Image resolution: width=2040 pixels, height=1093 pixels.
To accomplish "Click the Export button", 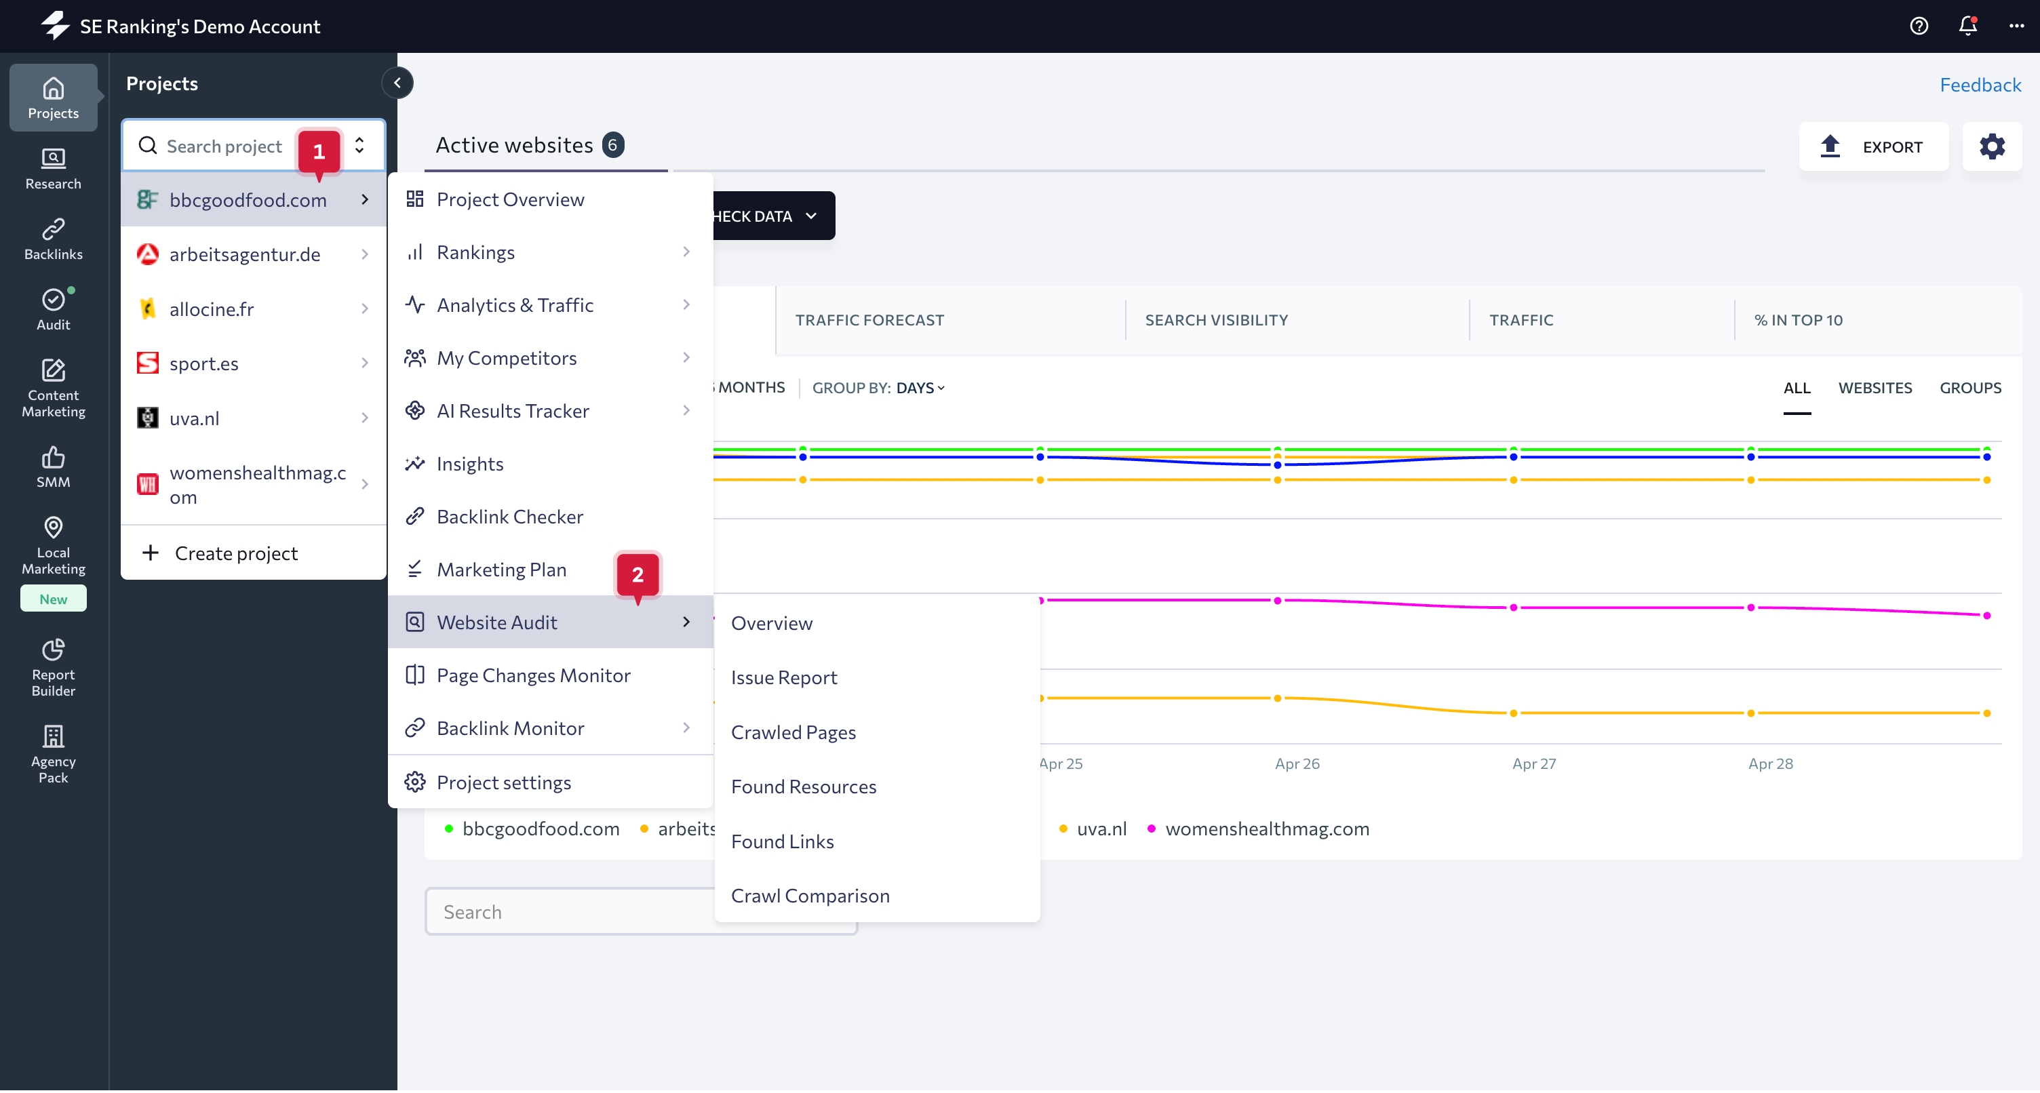I will 1873,146.
